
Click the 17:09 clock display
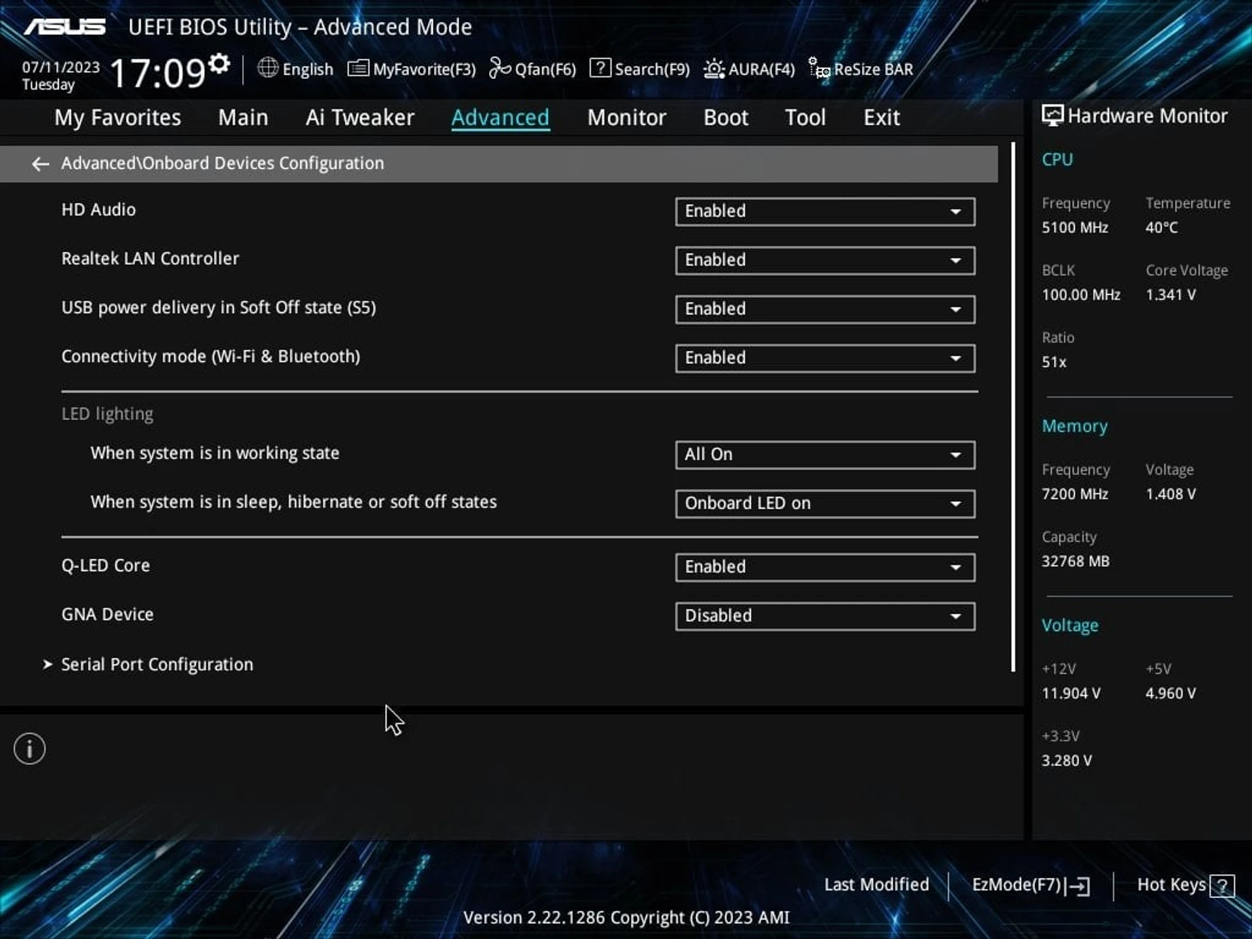tap(158, 72)
